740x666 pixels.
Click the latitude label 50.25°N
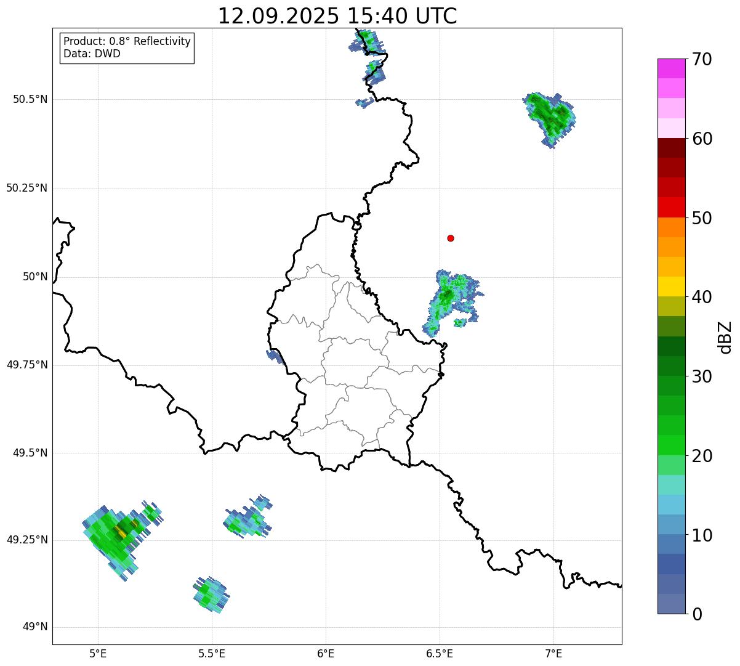pos(27,188)
